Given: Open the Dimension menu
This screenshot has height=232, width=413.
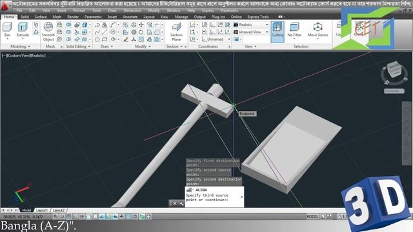Looking at the screenshot, I should pyautogui.click(x=132, y=10).
